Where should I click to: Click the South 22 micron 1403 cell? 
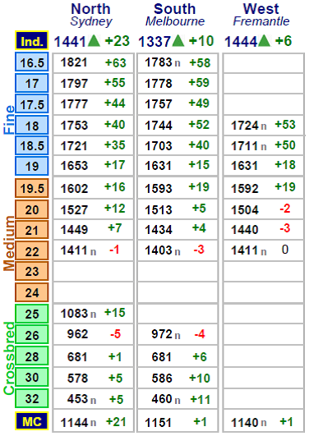coord(178,250)
